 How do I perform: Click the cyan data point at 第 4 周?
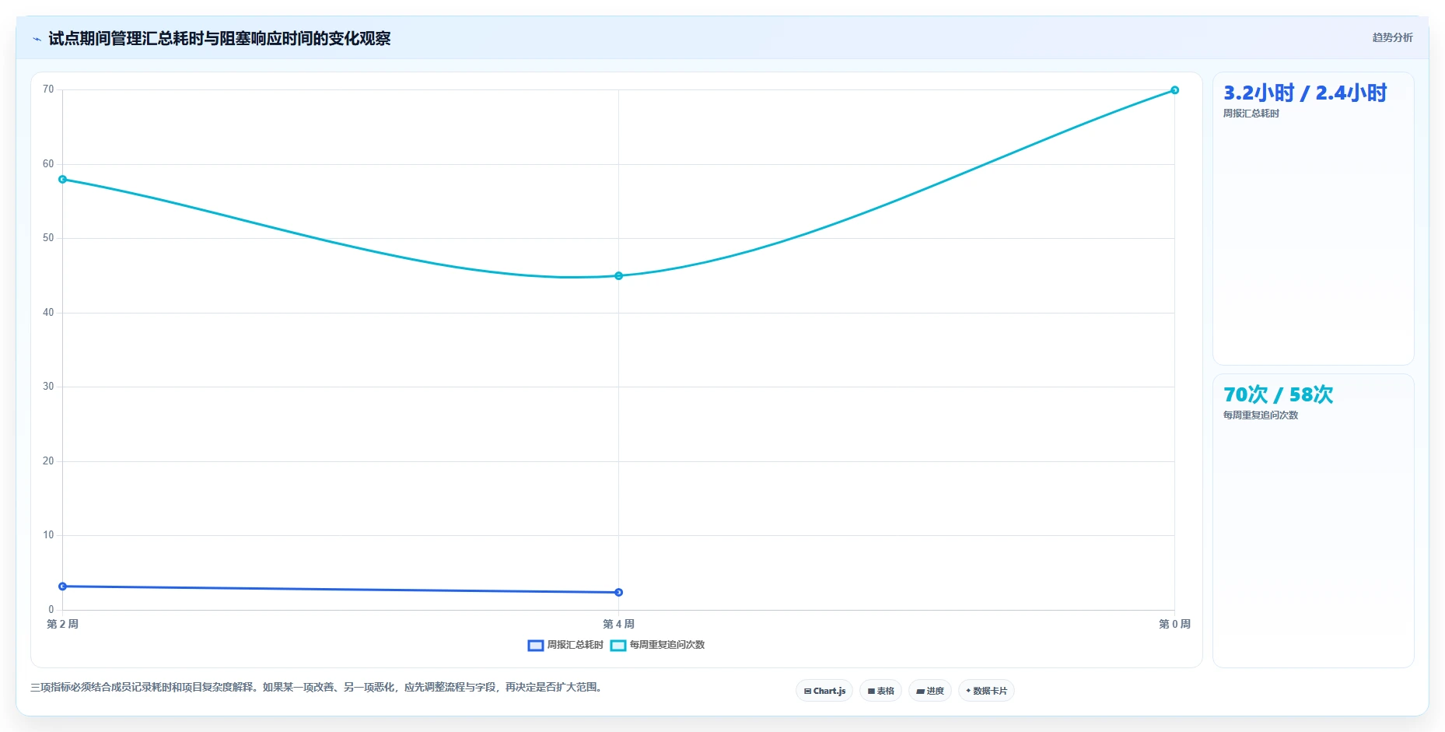(619, 276)
